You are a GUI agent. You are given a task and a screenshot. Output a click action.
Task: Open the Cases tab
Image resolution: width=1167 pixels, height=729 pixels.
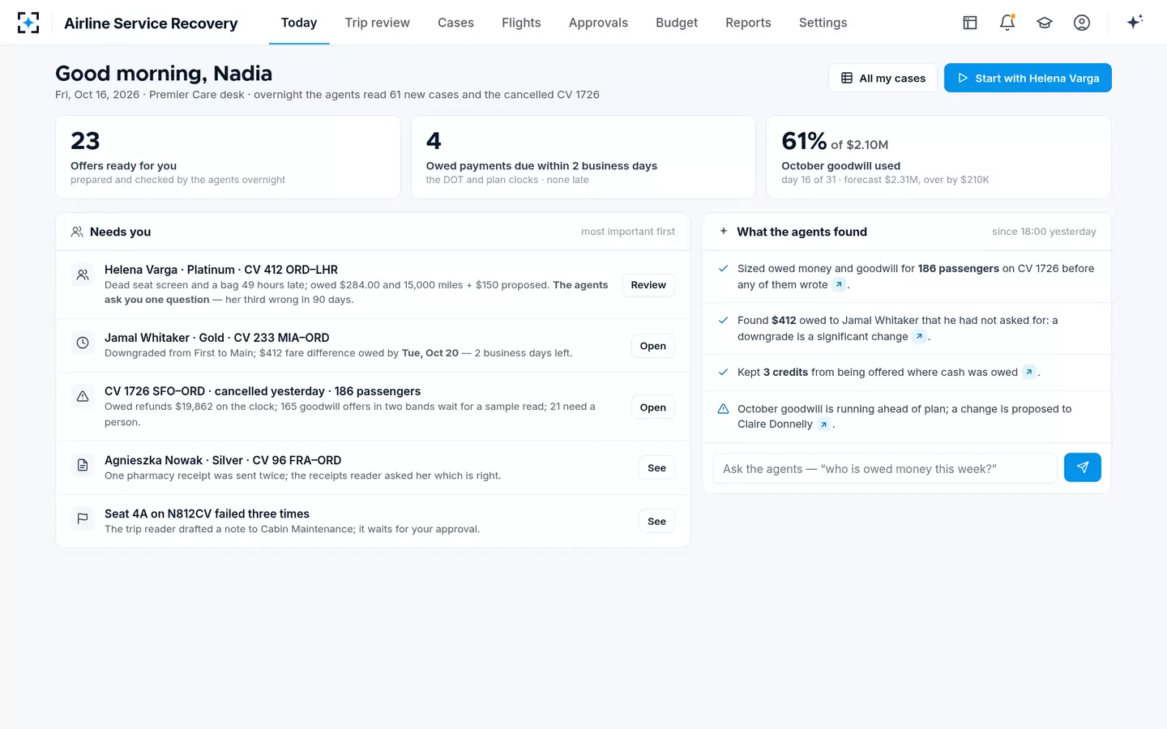(455, 23)
